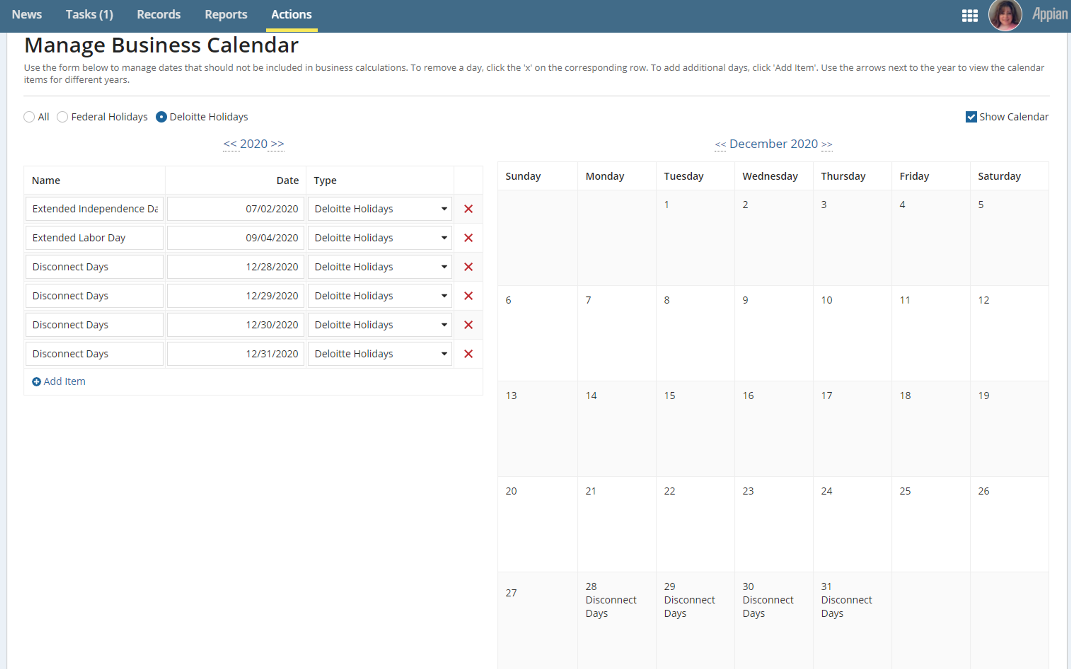Edit the 12/29/2020 date field

click(236, 296)
